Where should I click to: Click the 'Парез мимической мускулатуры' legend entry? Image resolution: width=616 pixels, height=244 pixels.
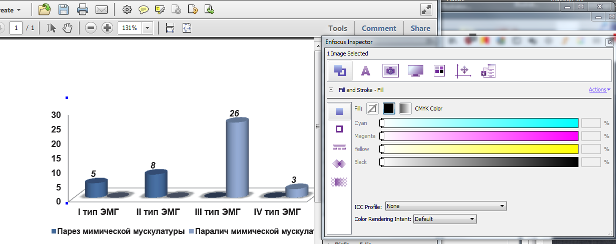[x=118, y=231]
